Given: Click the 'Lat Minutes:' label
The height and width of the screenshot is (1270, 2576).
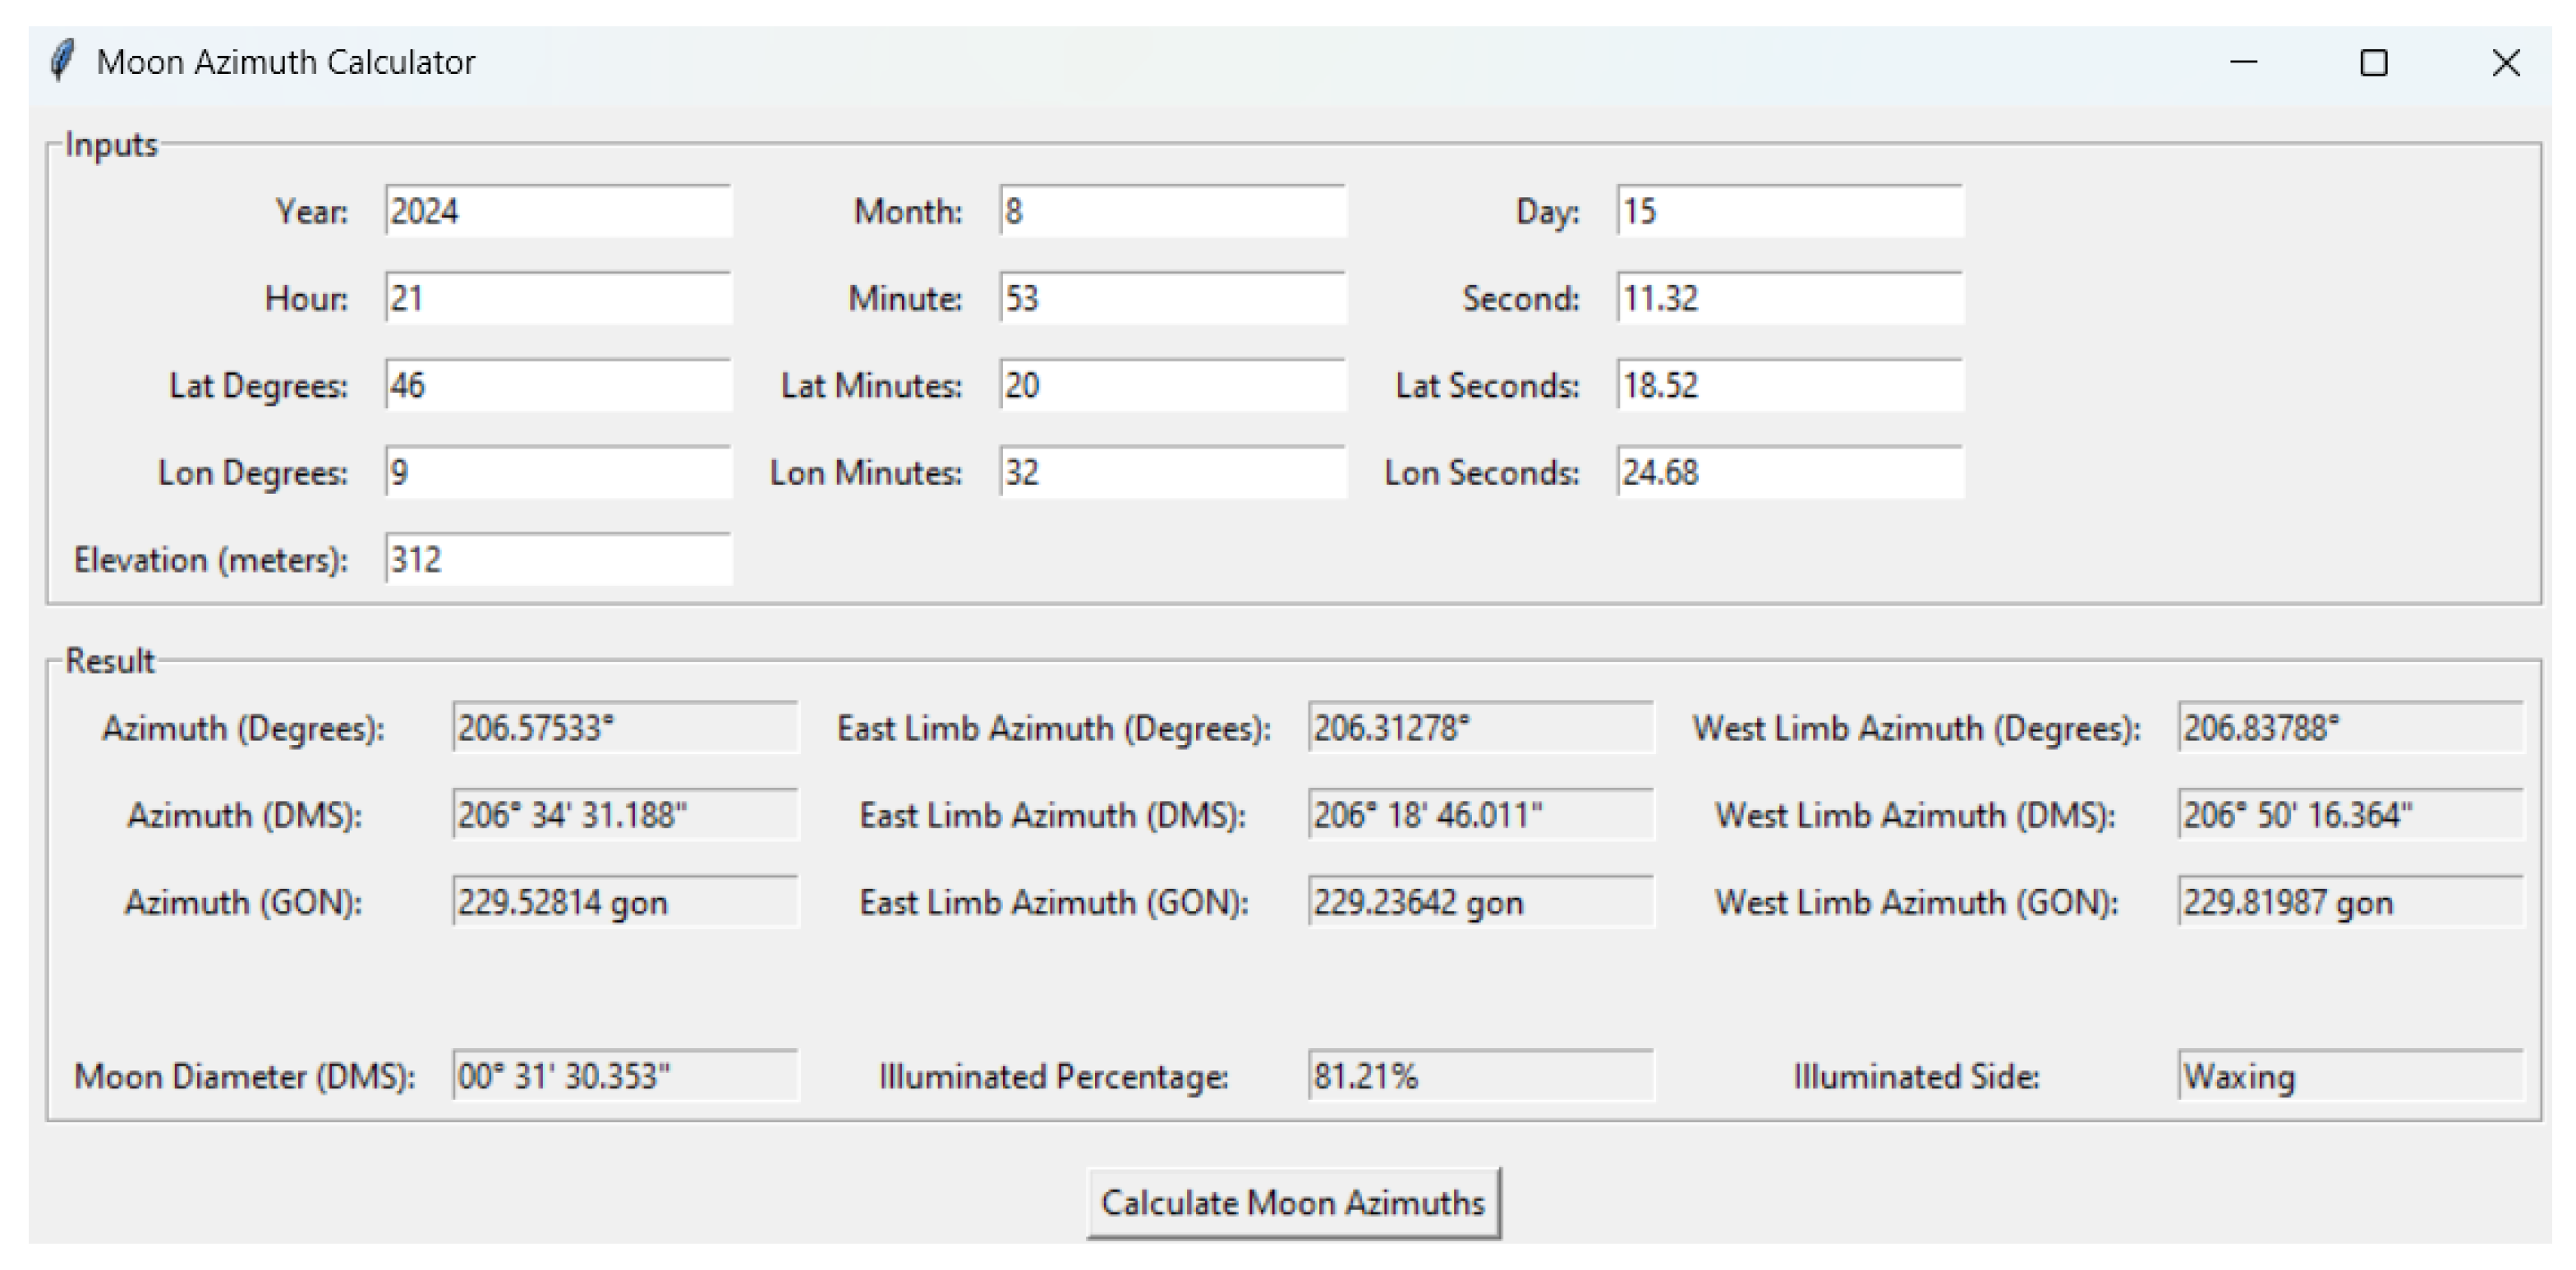Looking at the screenshot, I should 872,385.
